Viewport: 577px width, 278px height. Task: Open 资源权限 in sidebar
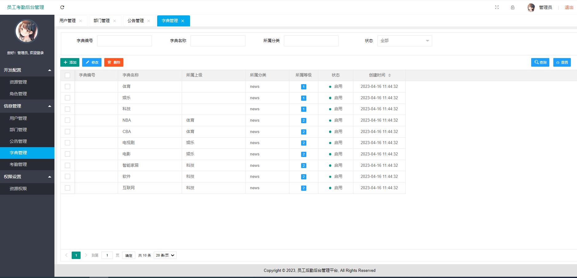pos(27,189)
